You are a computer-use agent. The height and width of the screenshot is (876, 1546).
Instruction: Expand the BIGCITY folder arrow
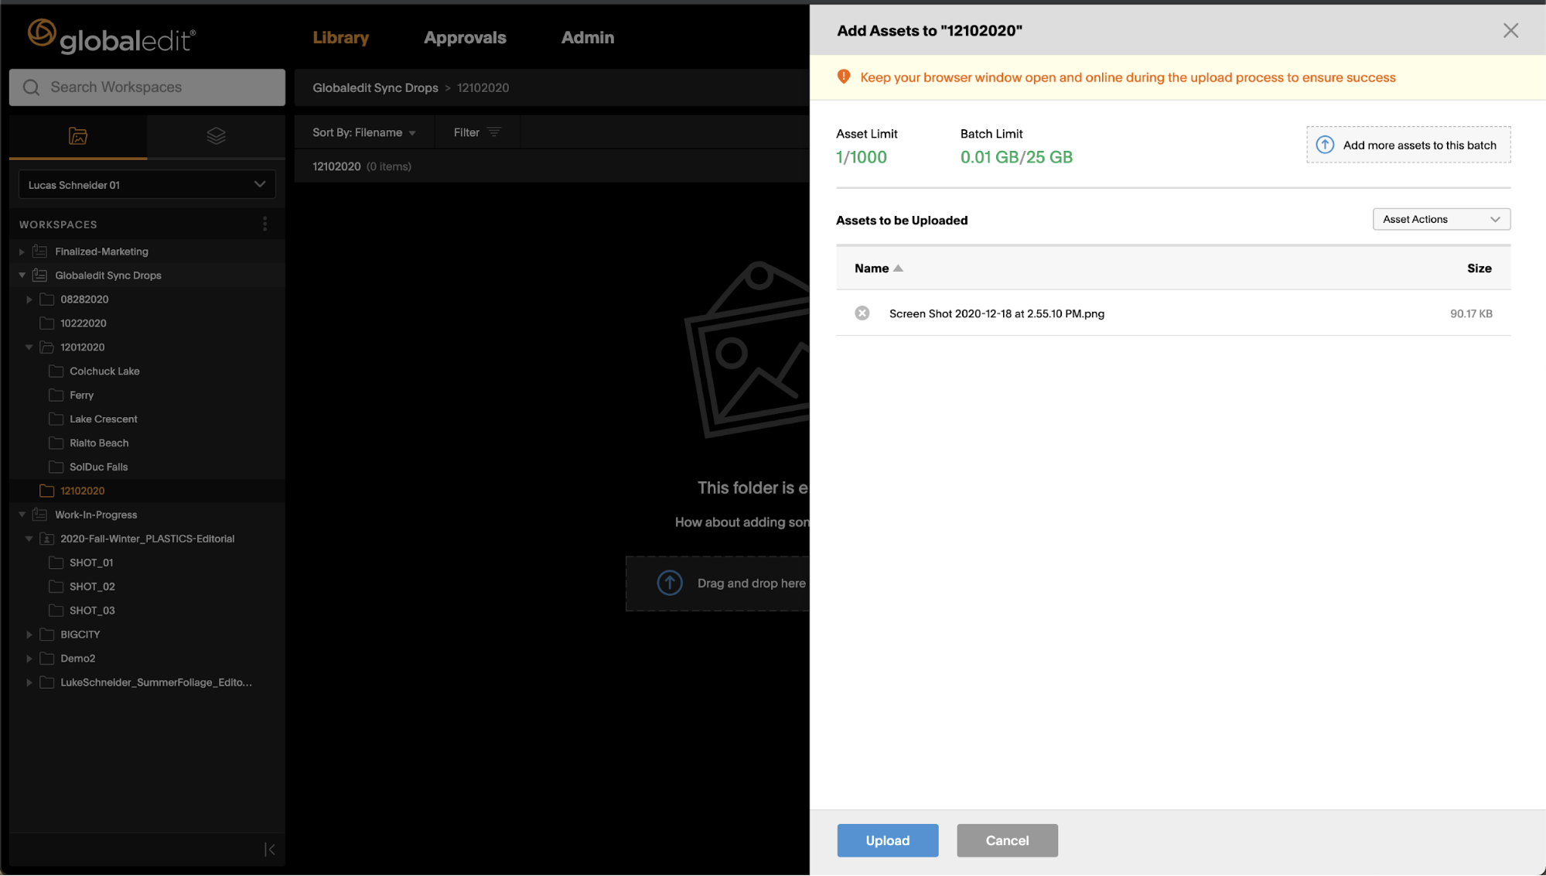pos(29,635)
